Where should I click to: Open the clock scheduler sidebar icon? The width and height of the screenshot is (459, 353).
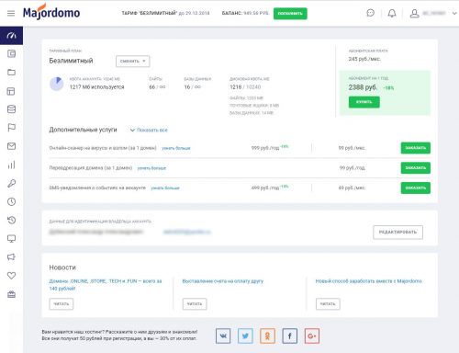[x=11, y=201]
